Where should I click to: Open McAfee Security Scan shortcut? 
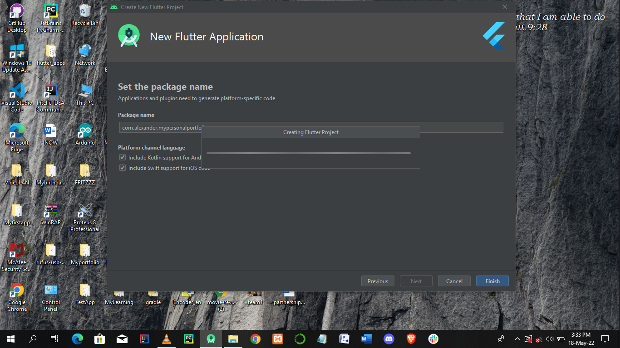pyautogui.click(x=17, y=257)
